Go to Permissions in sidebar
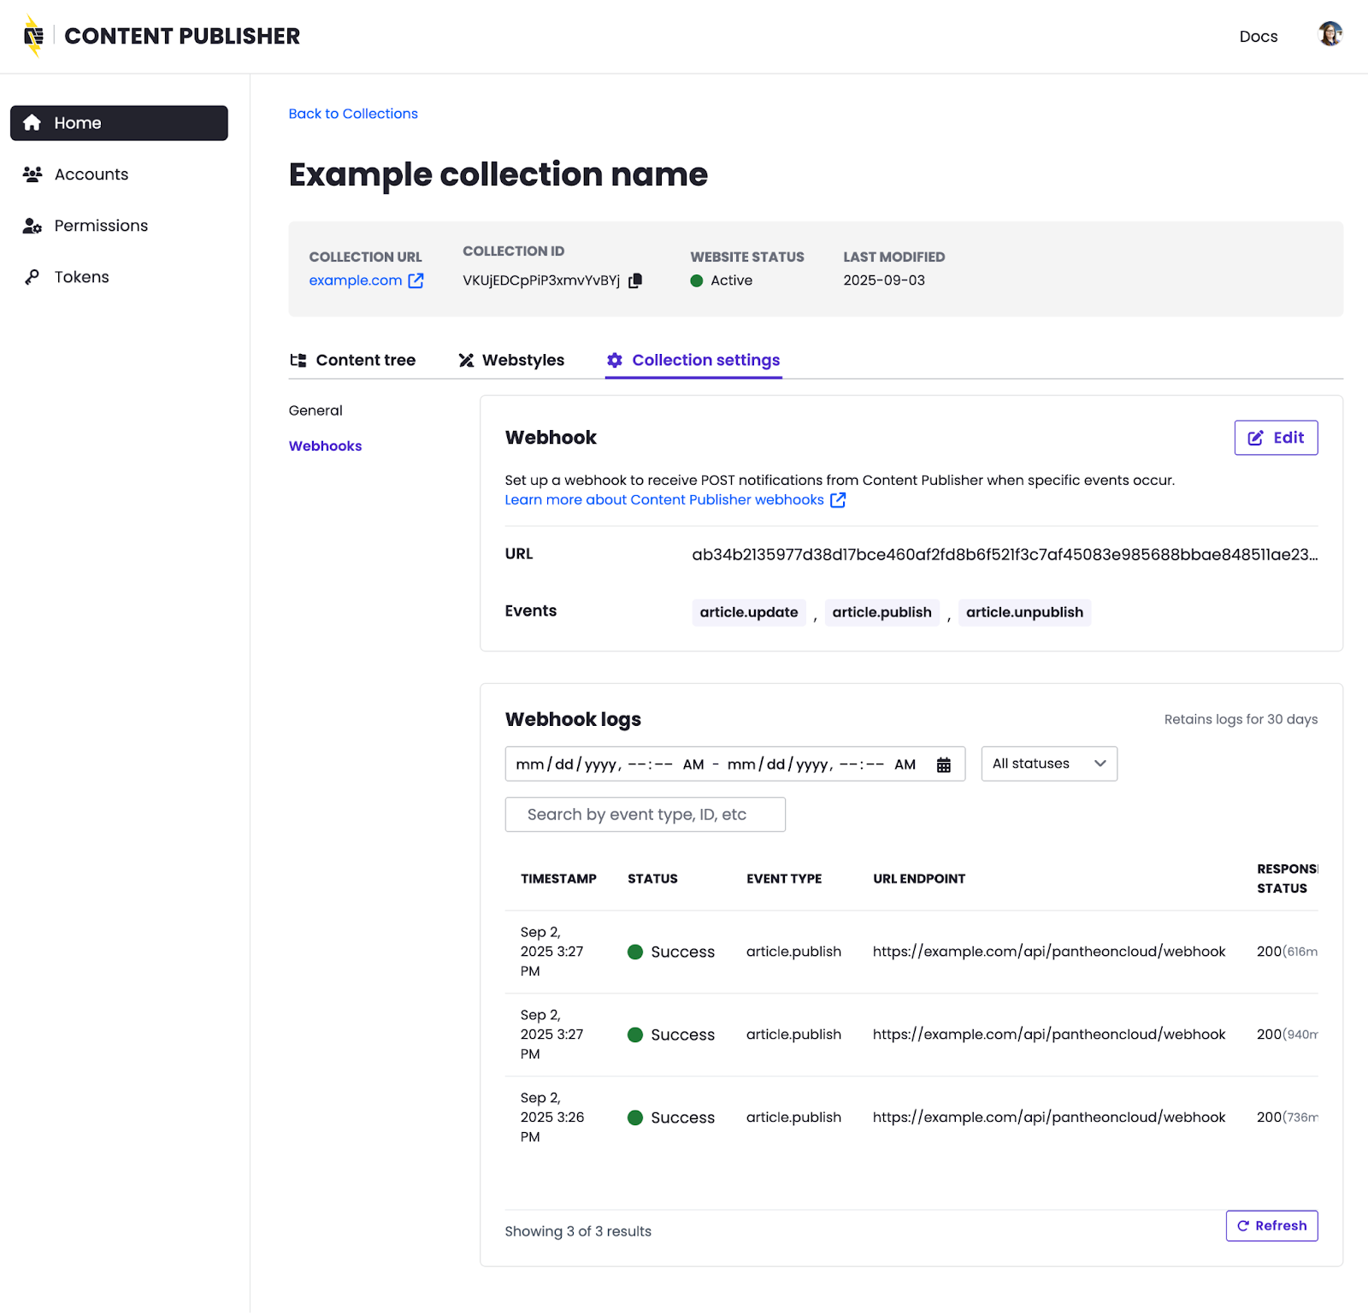 click(x=101, y=226)
